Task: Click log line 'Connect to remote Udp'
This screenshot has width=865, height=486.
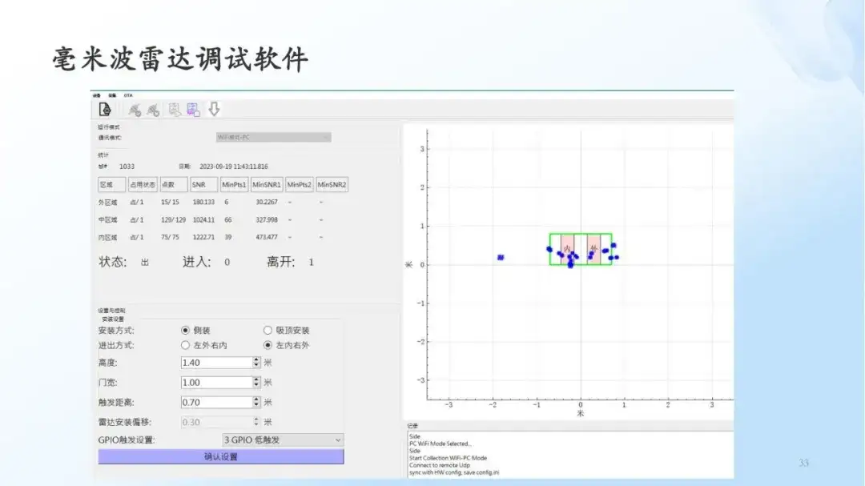Action: pyautogui.click(x=440, y=465)
